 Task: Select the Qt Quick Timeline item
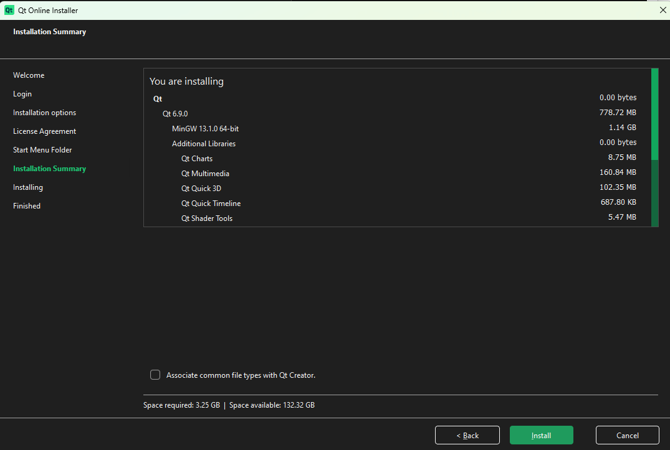(x=211, y=204)
